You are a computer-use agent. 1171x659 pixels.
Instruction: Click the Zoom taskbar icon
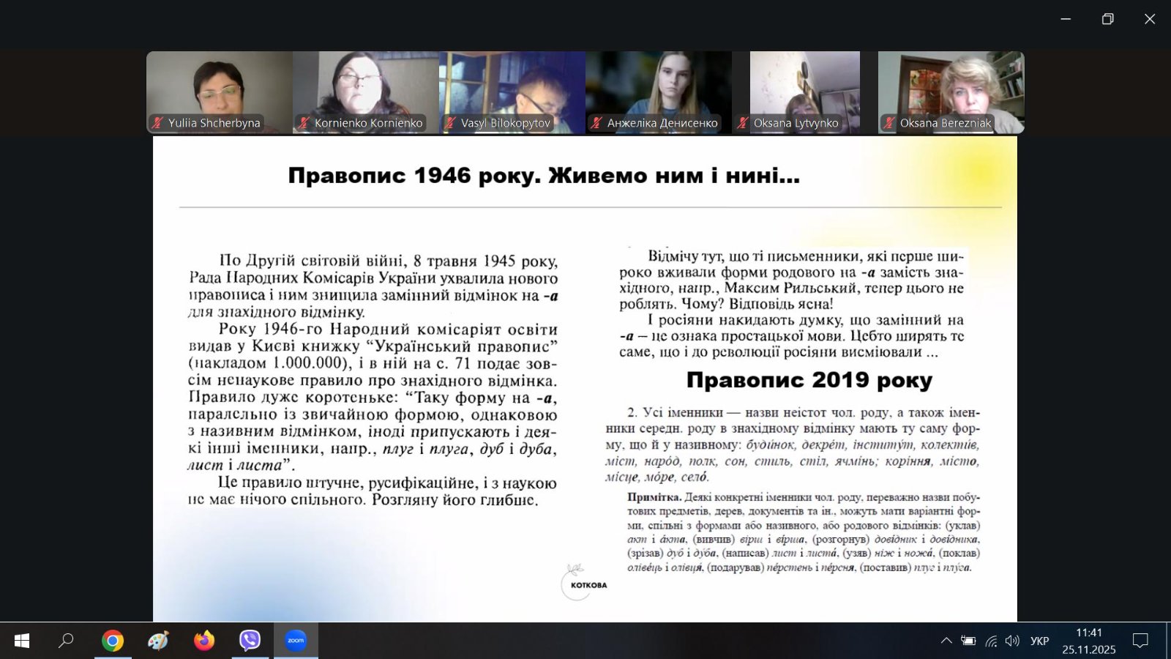pos(296,641)
